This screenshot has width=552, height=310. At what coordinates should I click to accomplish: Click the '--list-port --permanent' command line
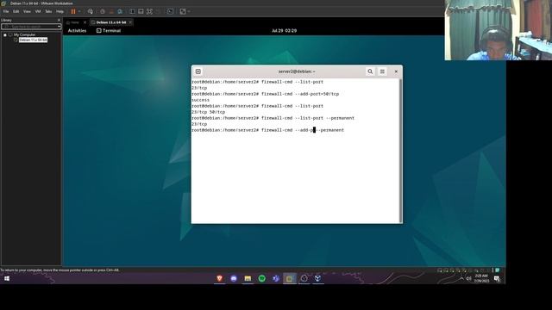tap(273, 118)
